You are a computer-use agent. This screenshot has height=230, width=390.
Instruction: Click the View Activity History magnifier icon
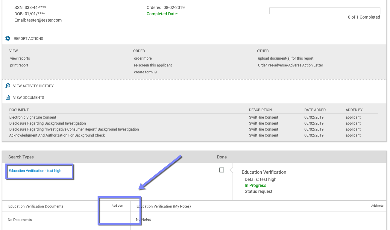pyautogui.click(x=8, y=86)
